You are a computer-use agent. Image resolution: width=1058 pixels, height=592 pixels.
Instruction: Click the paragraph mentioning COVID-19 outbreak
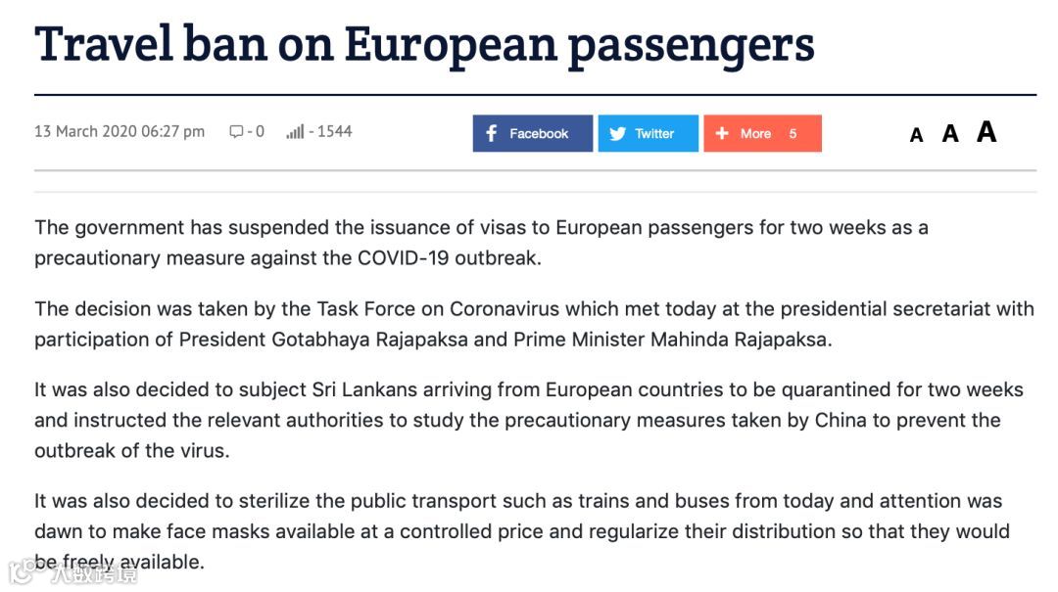pos(481,243)
